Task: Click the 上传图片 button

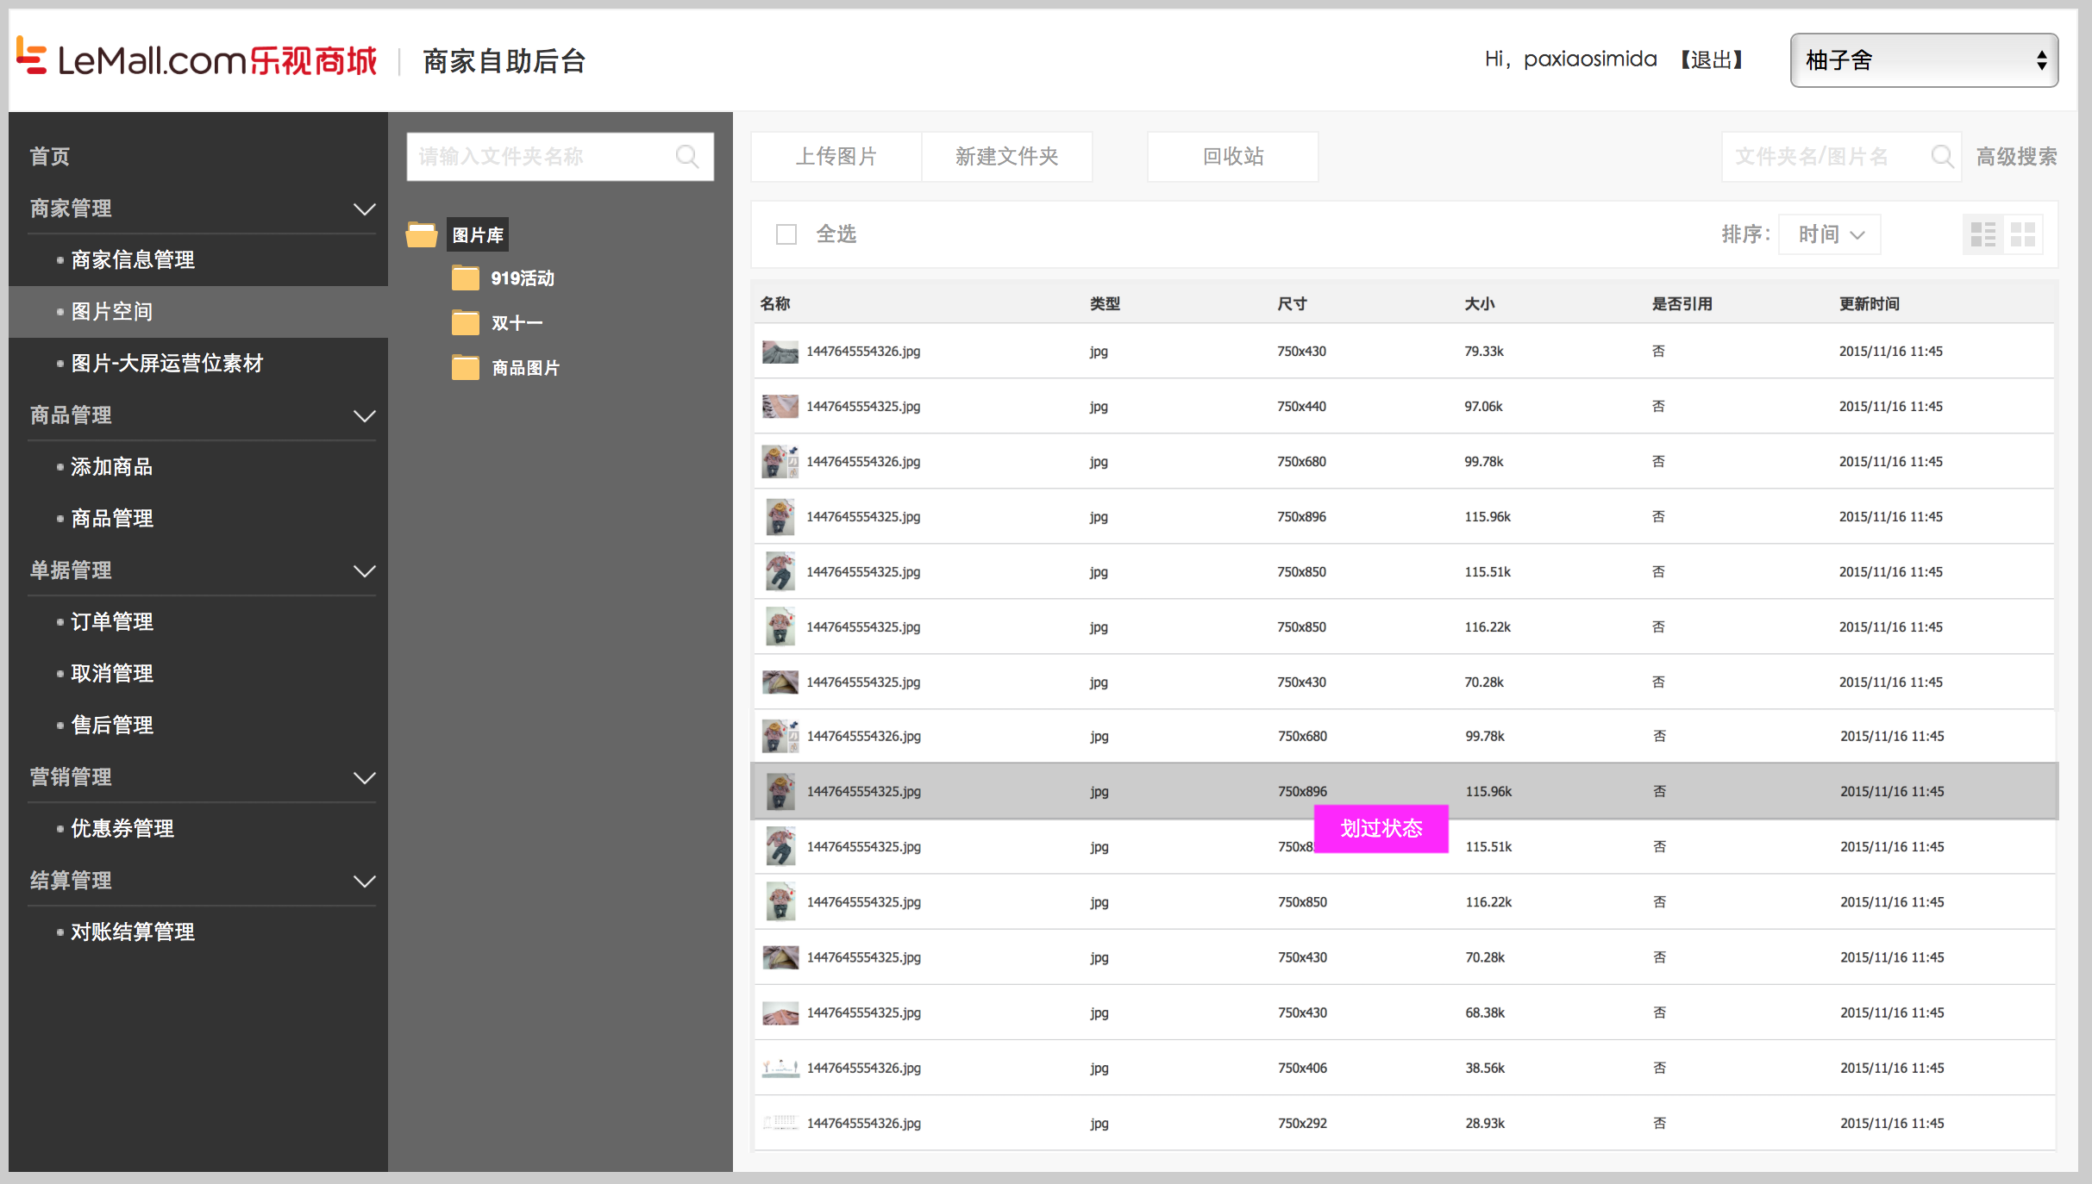Action: pyautogui.click(x=836, y=157)
